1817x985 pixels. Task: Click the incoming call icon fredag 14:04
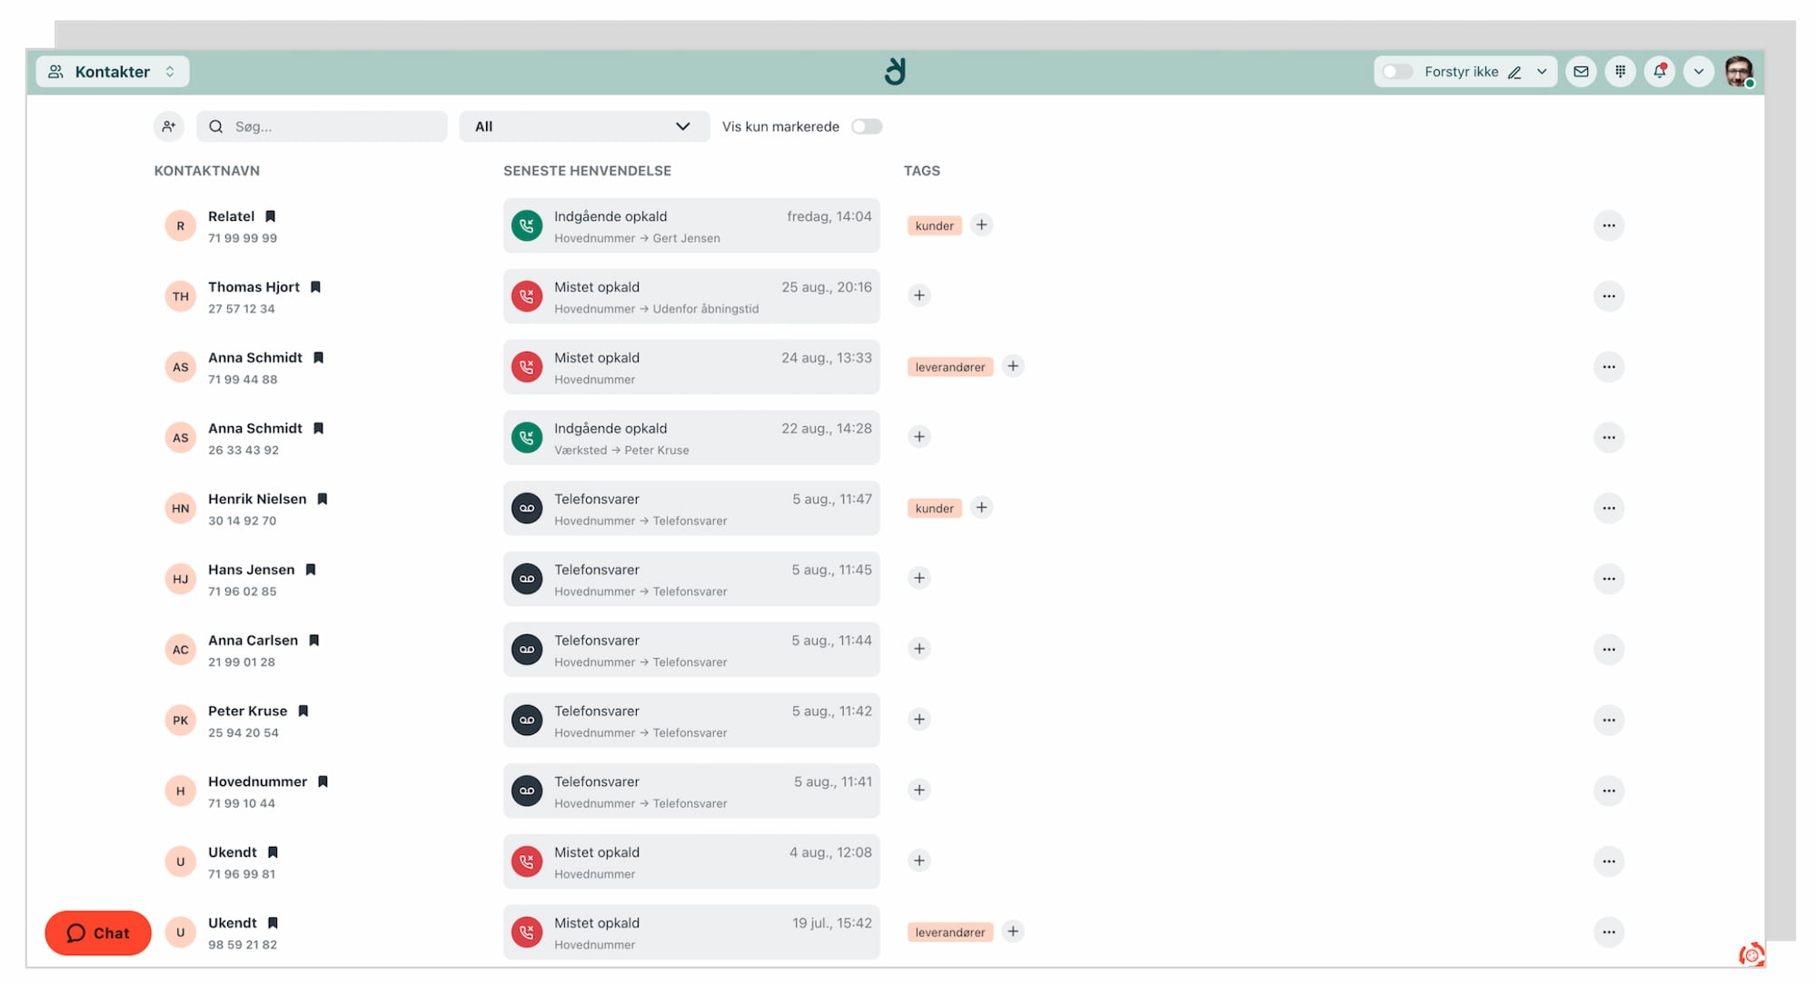point(527,225)
